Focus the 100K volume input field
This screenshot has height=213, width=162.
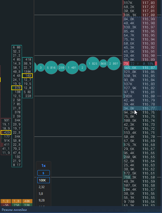43,180
